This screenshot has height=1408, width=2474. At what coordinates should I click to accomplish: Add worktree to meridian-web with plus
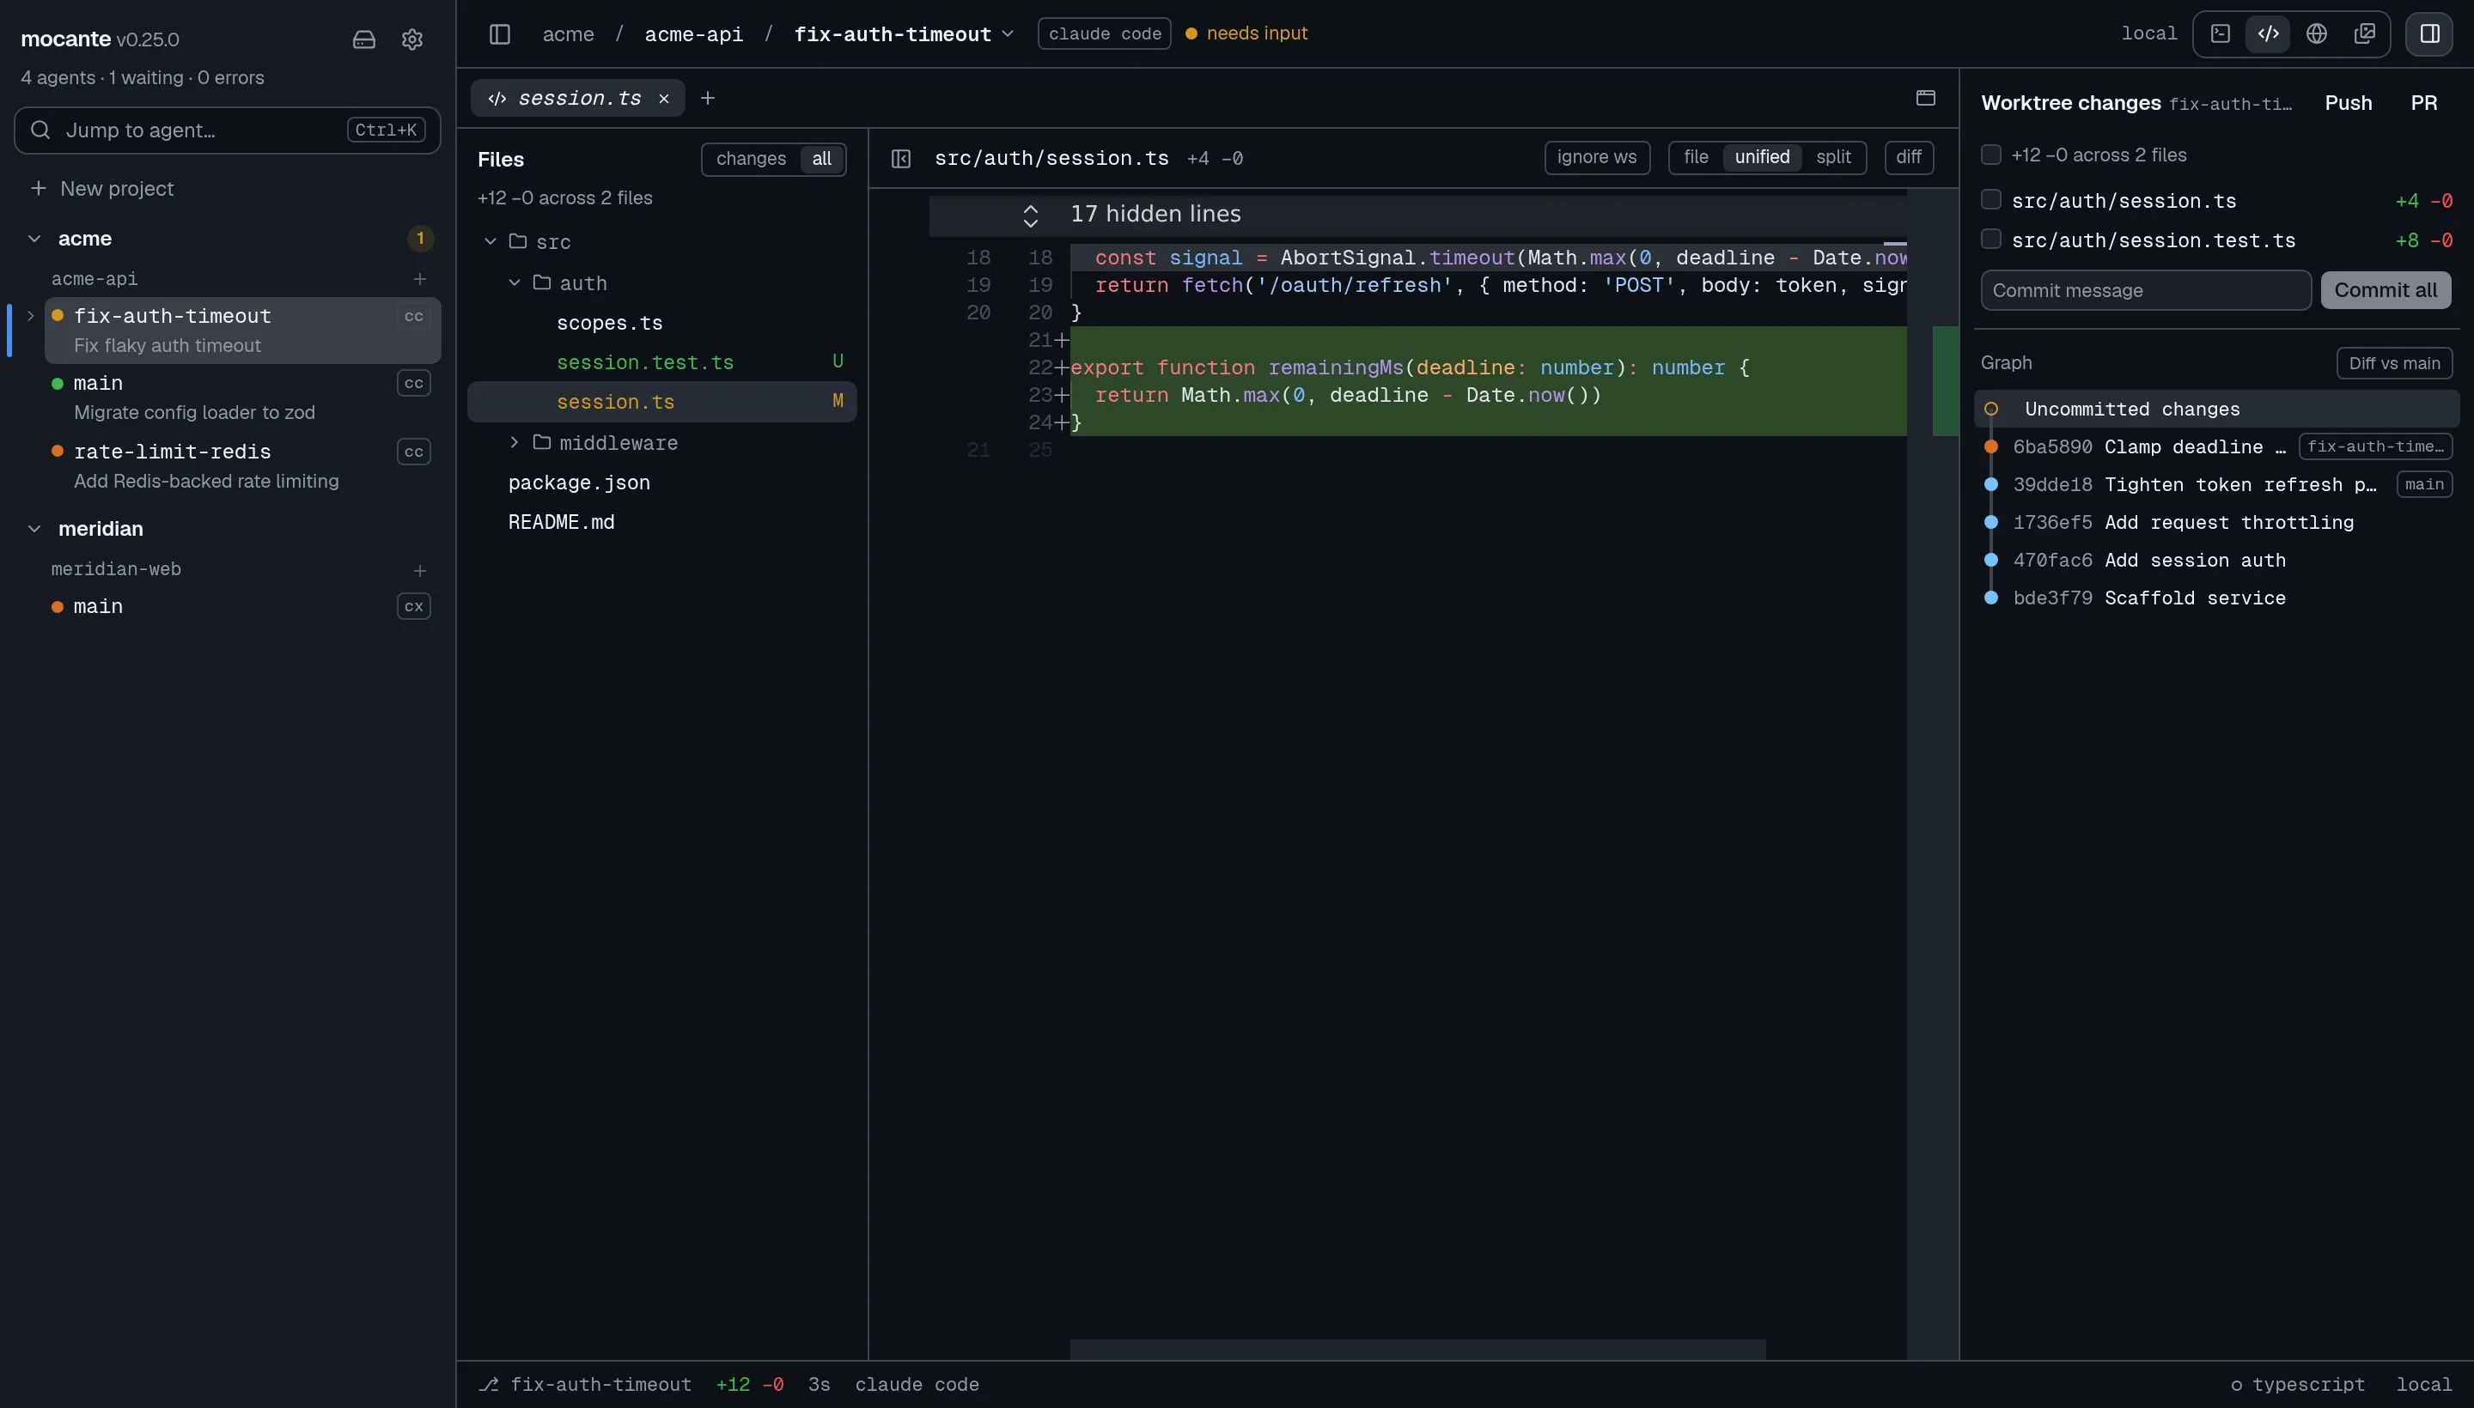420,571
